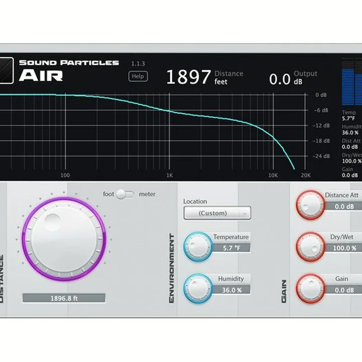Toggle the foot/meter unit switch
Image resolution: width=362 pixels, height=362 pixels.
pyautogui.click(x=125, y=194)
